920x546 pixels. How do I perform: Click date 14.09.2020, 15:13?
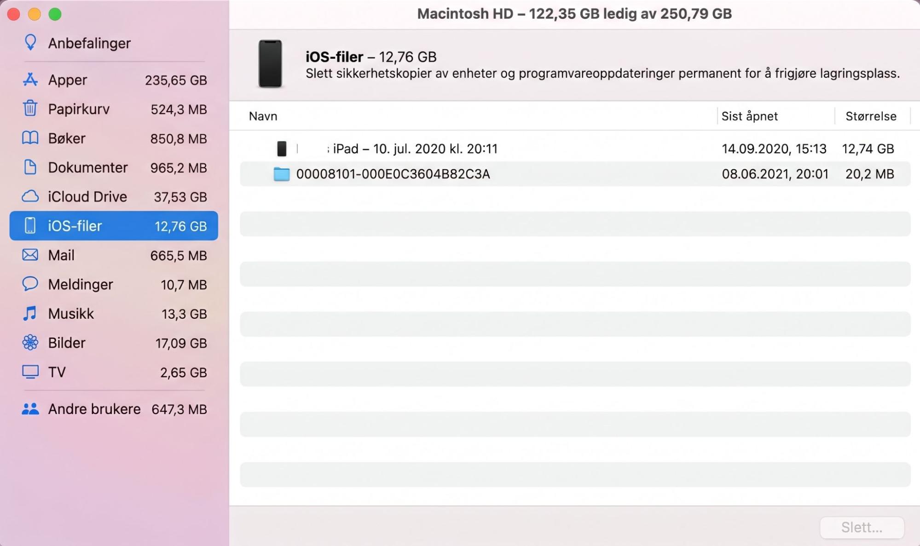(774, 149)
